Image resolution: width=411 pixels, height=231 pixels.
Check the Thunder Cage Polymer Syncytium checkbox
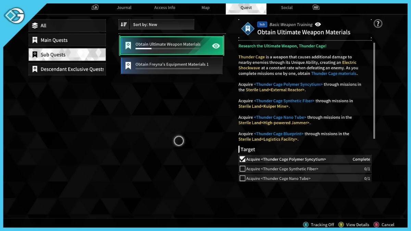coord(242,159)
